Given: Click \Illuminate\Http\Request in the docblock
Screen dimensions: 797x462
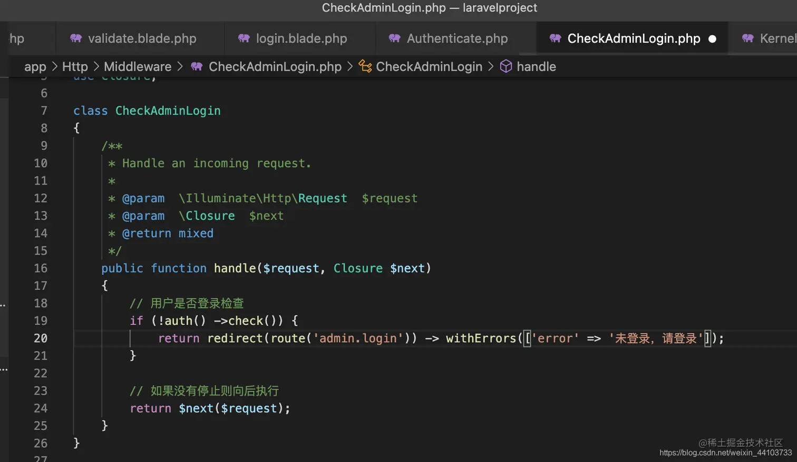Looking at the screenshot, I should click(263, 198).
